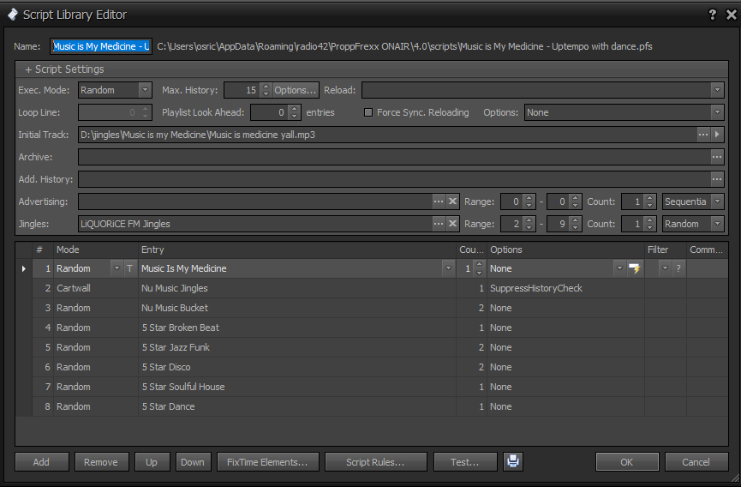Click the printer icon next to Test
741x487 pixels.
coord(513,462)
